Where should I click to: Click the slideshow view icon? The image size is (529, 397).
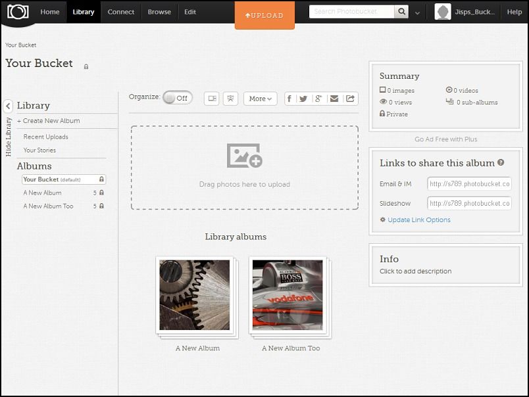[230, 99]
